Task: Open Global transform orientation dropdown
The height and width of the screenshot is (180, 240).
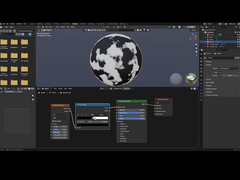Action: pos(108,27)
